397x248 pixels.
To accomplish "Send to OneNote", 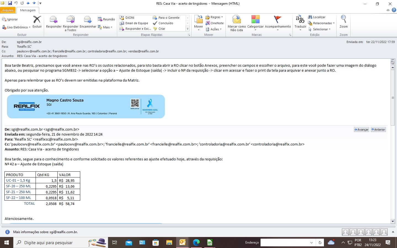I will coord(214,23).
